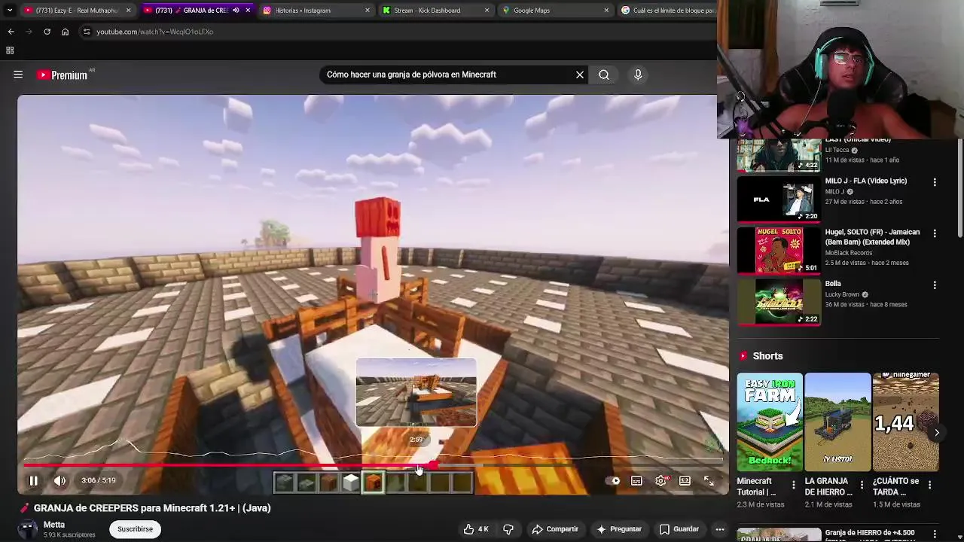Open the browser home page
The height and width of the screenshot is (542, 964).
click(x=65, y=32)
